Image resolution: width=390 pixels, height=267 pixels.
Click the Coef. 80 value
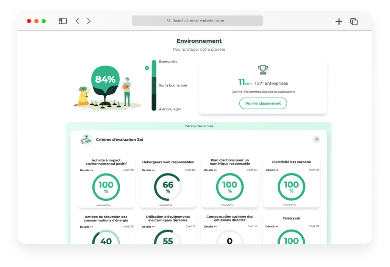click(x=190, y=170)
